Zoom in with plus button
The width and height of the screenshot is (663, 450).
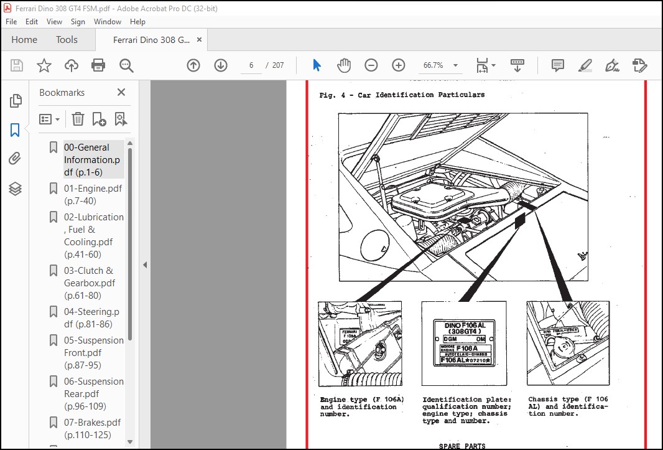pos(398,65)
